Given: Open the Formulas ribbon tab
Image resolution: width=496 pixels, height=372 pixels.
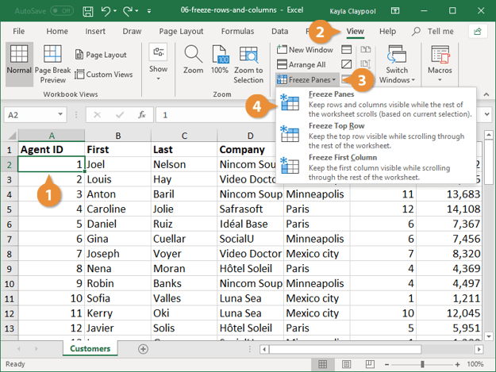Looking at the screenshot, I should (237, 31).
